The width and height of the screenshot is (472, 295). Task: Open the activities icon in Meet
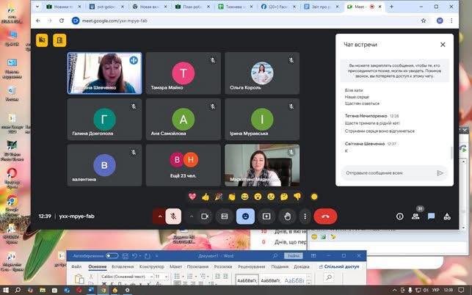447,216
